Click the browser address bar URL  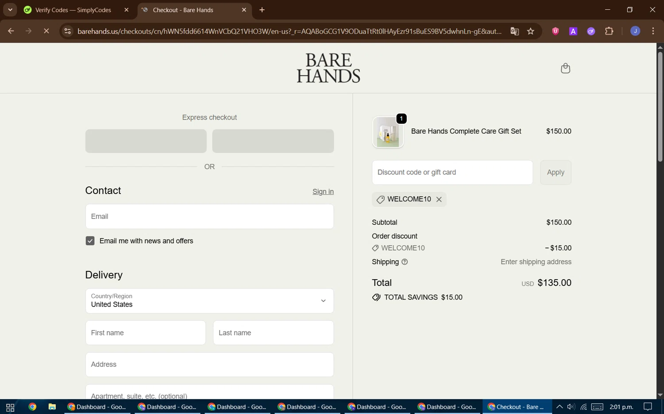tap(290, 31)
